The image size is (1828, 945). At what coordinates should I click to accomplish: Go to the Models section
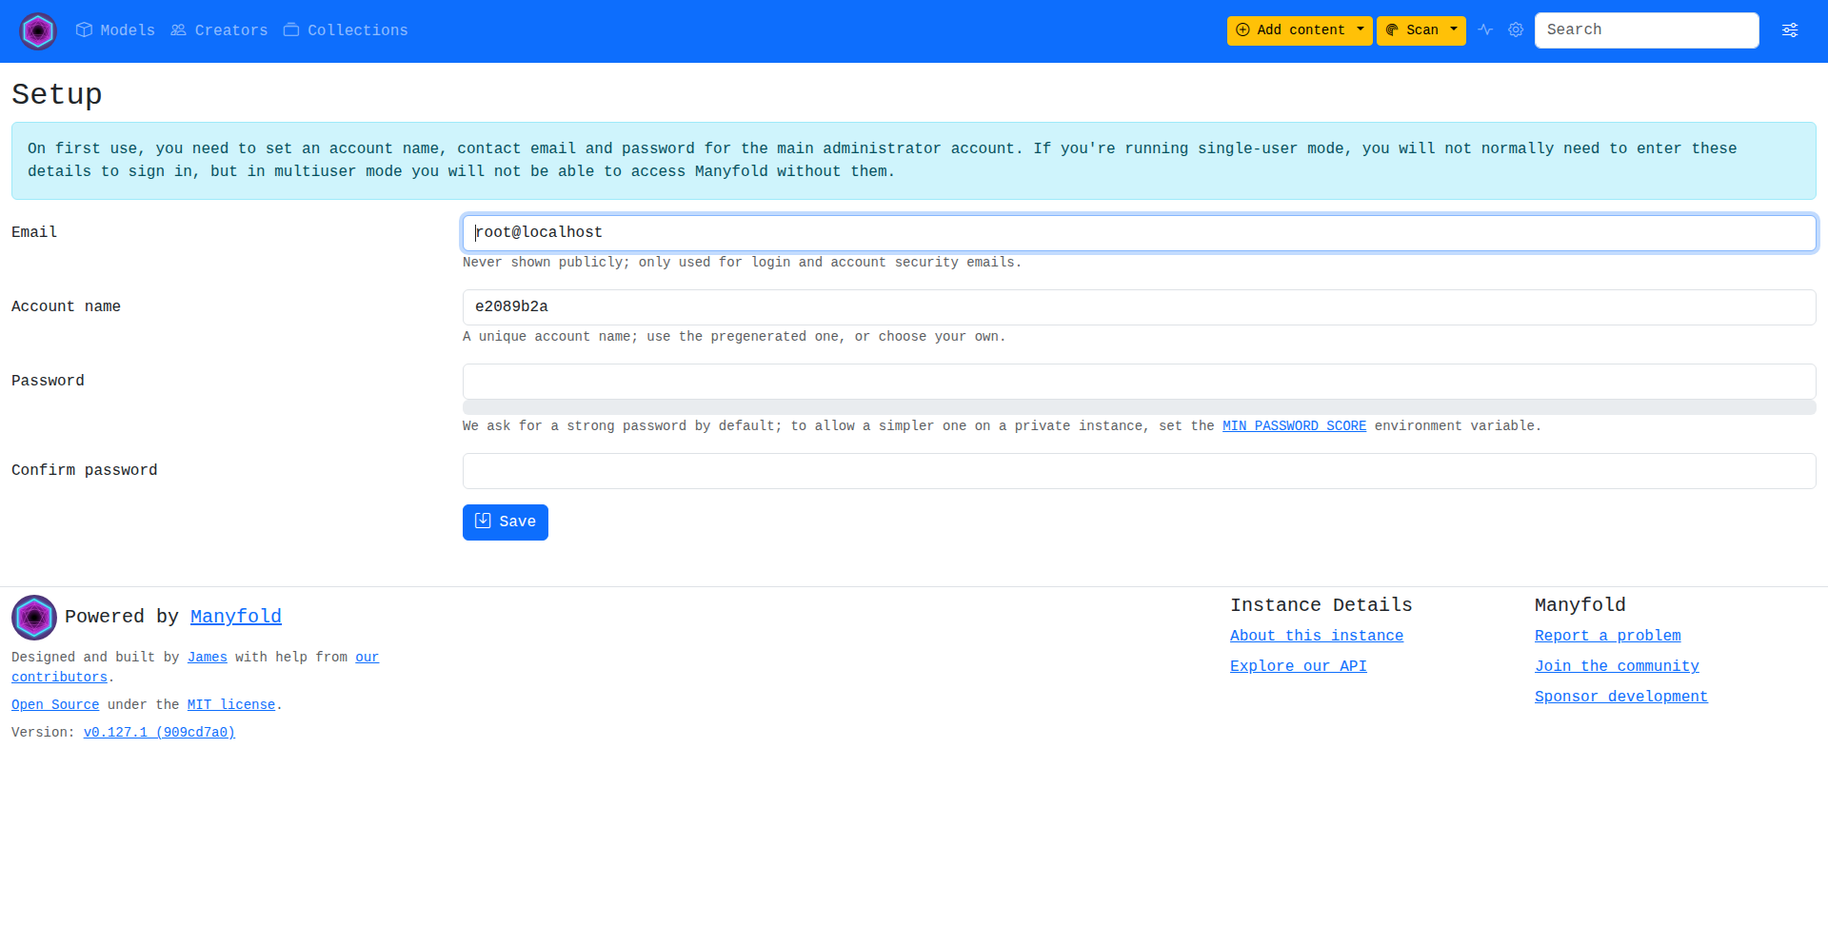coord(115,30)
